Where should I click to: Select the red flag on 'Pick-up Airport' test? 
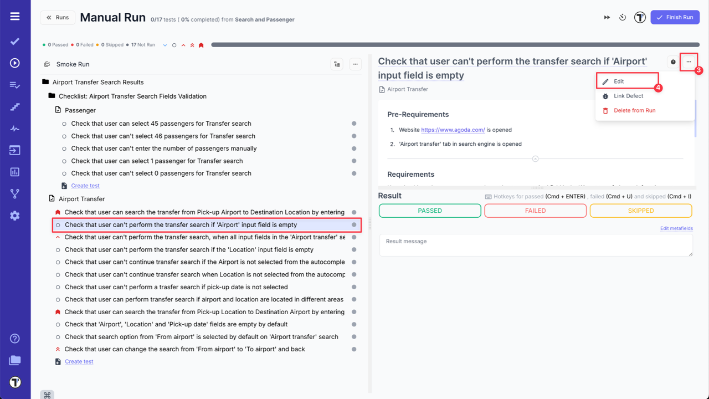pyautogui.click(x=58, y=212)
